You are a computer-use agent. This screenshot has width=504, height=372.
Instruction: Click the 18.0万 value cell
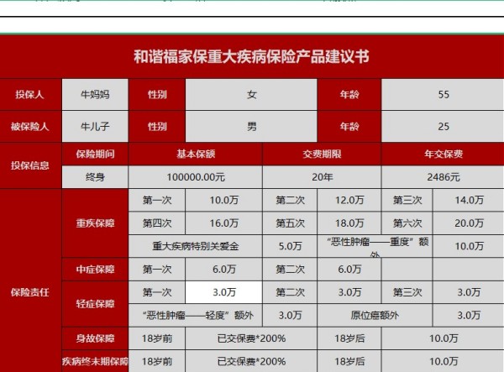point(349,223)
